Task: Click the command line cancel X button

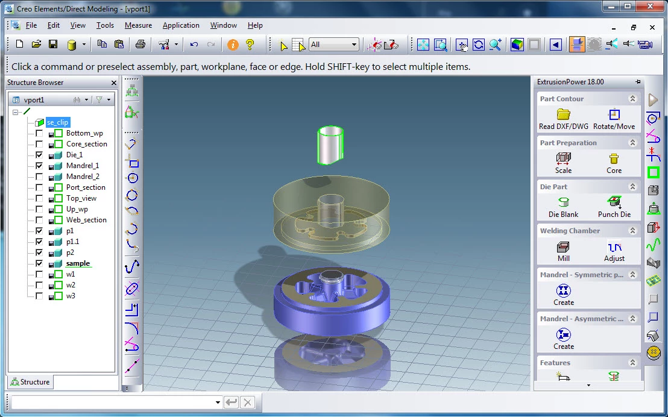Action: (x=248, y=402)
